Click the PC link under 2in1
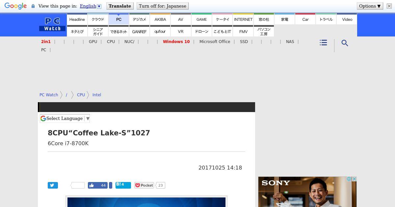Screen dimensions: 395x207 coord(43,50)
